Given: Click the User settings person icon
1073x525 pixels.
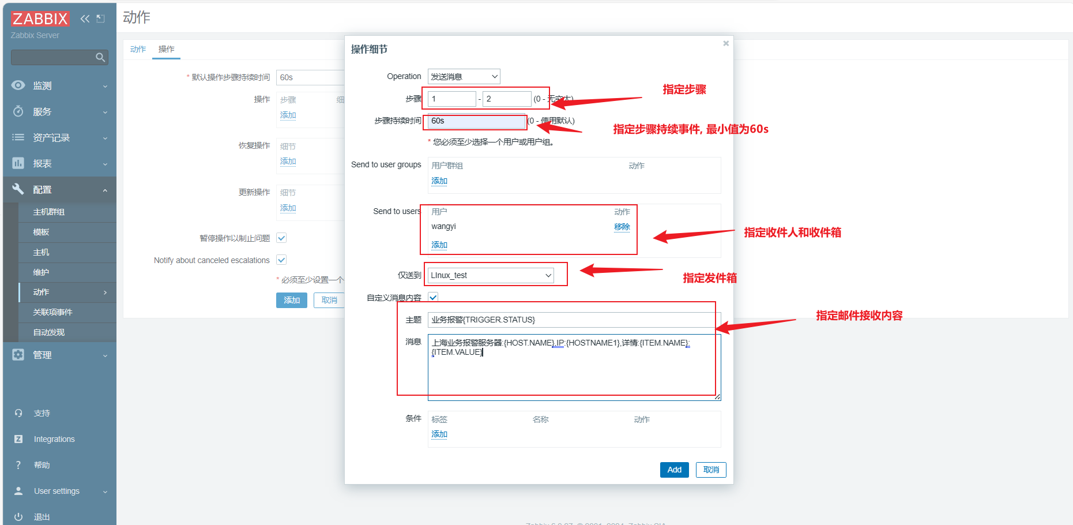Looking at the screenshot, I should (18, 491).
